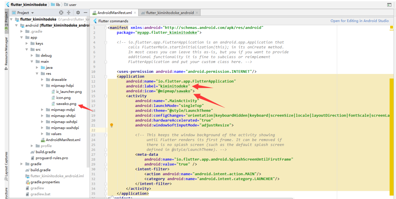Close the AndroidManifest.xml editor tab
This screenshot has height=199, width=396.
(x=135, y=13)
